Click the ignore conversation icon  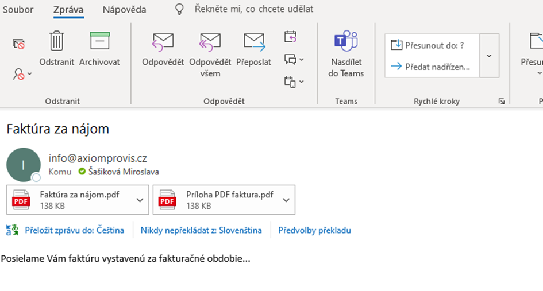pyautogui.click(x=19, y=44)
